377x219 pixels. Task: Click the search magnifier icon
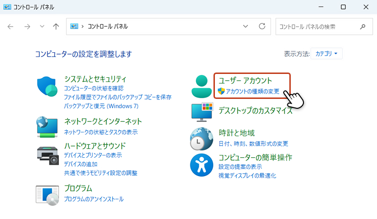tap(362, 27)
